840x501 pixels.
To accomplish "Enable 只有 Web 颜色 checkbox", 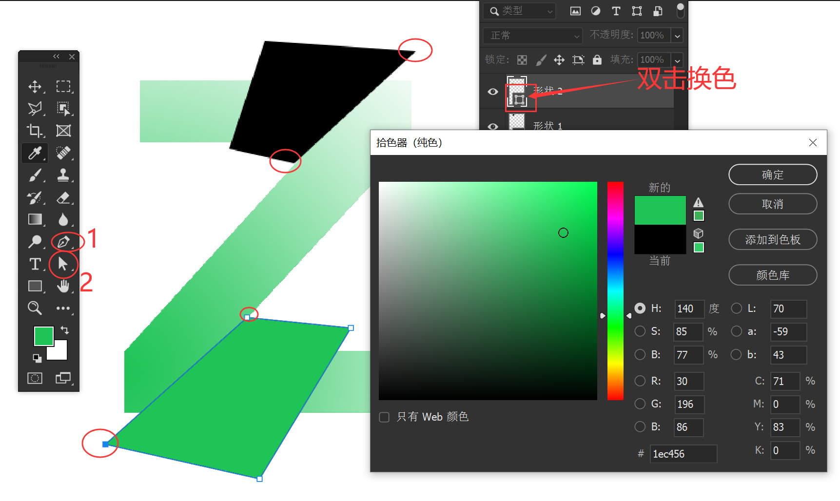I will click(x=384, y=417).
